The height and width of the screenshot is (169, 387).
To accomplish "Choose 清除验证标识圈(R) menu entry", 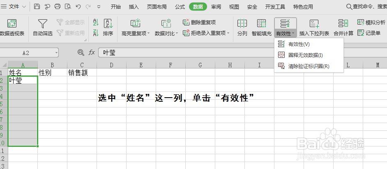I will coord(309,66).
